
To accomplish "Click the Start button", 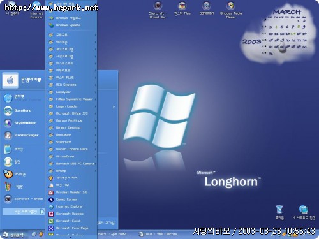I will coord(13,235).
